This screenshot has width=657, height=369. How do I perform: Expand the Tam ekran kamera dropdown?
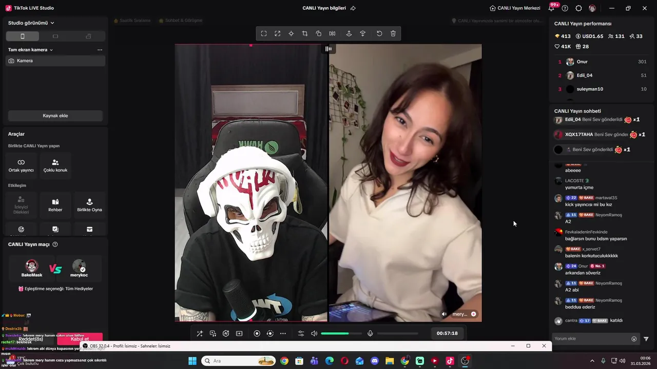click(31, 50)
